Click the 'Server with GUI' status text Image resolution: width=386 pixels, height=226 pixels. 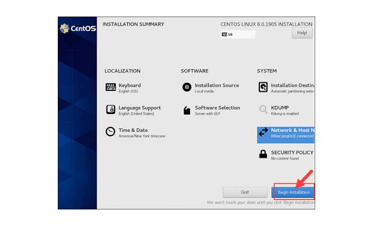pyautogui.click(x=207, y=114)
